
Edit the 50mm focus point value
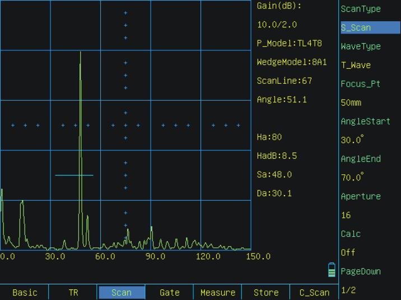(x=370, y=103)
